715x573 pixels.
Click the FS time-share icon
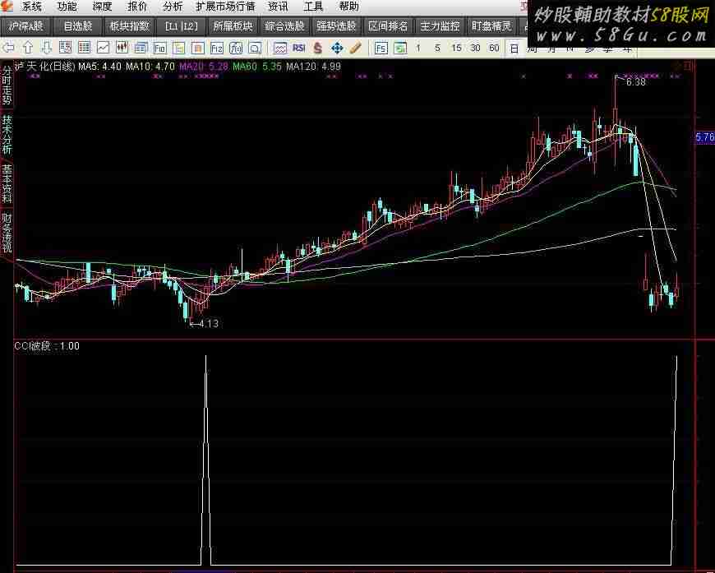381,48
